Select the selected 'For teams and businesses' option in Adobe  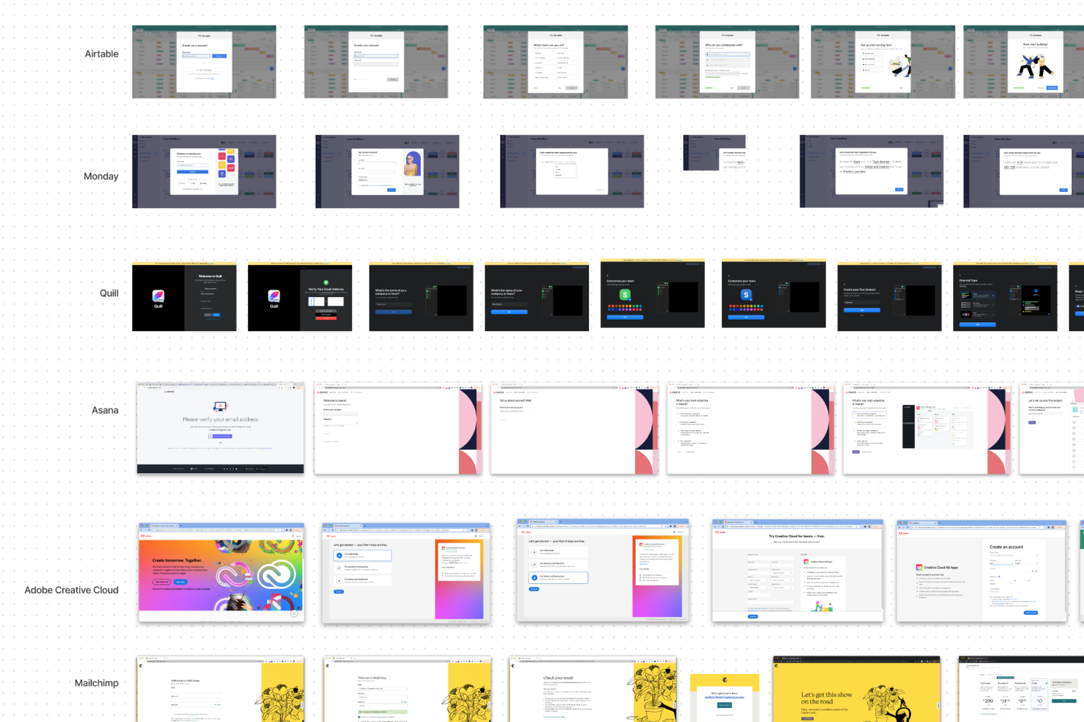(x=559, y=578)
